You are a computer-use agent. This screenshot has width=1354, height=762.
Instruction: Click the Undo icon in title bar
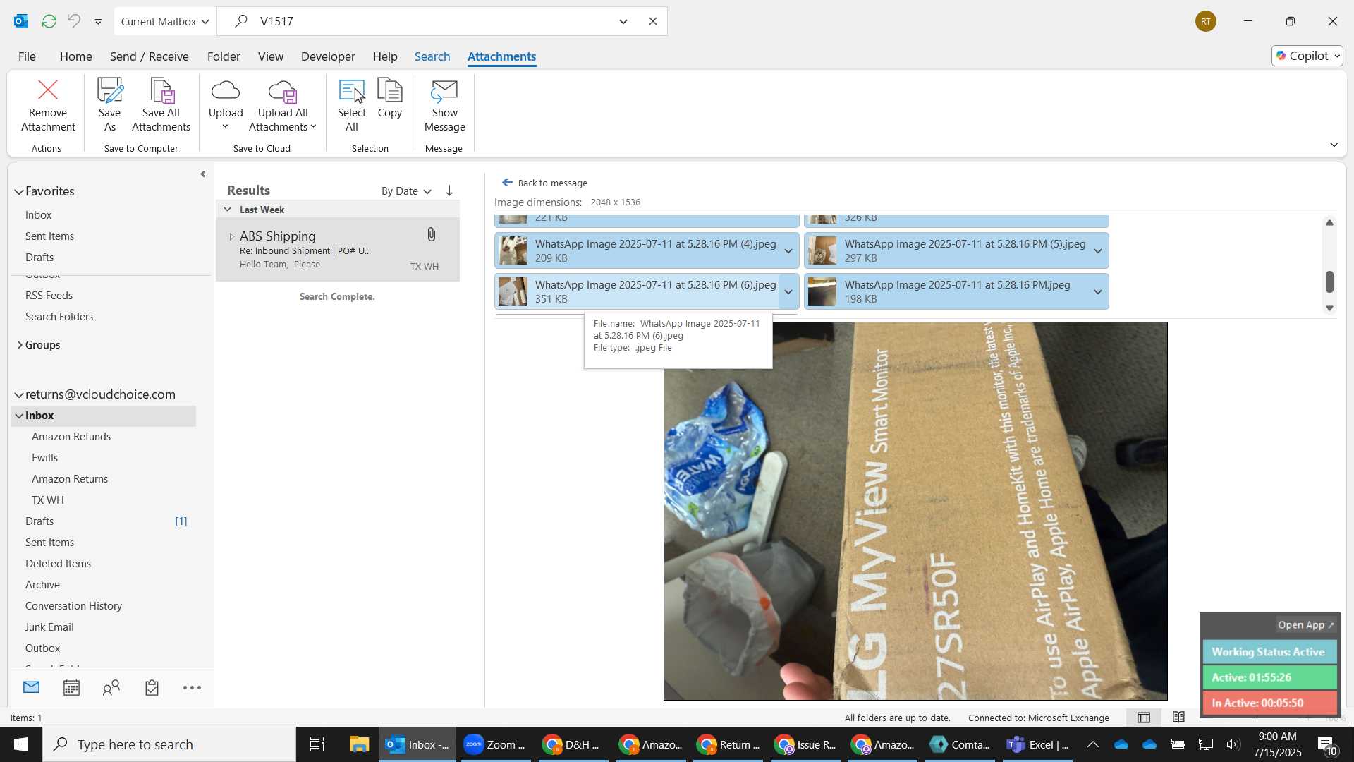point(74,21)
